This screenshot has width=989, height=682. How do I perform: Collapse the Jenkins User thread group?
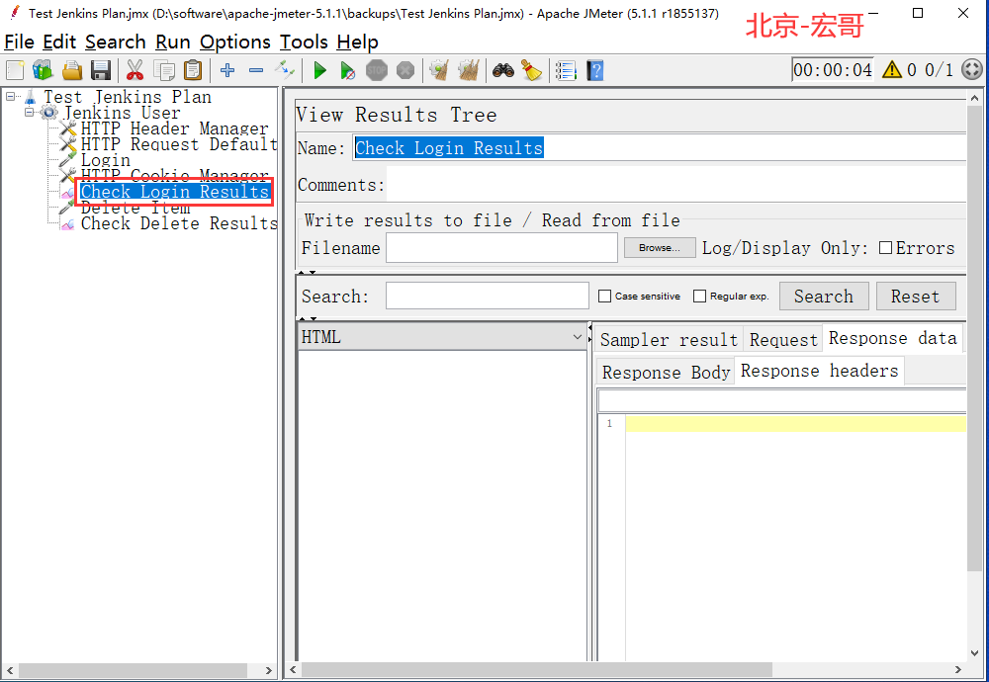click(x=29, y=113)
